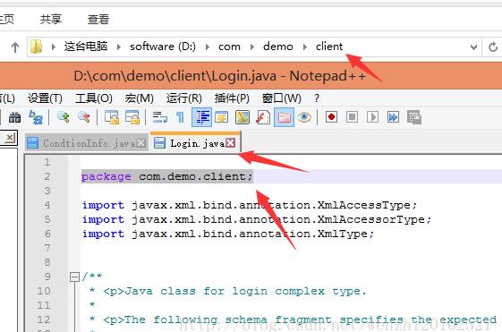Click line number 10 in the margin
This screenshot has height=332, width=502.
[x=44, y=291]
